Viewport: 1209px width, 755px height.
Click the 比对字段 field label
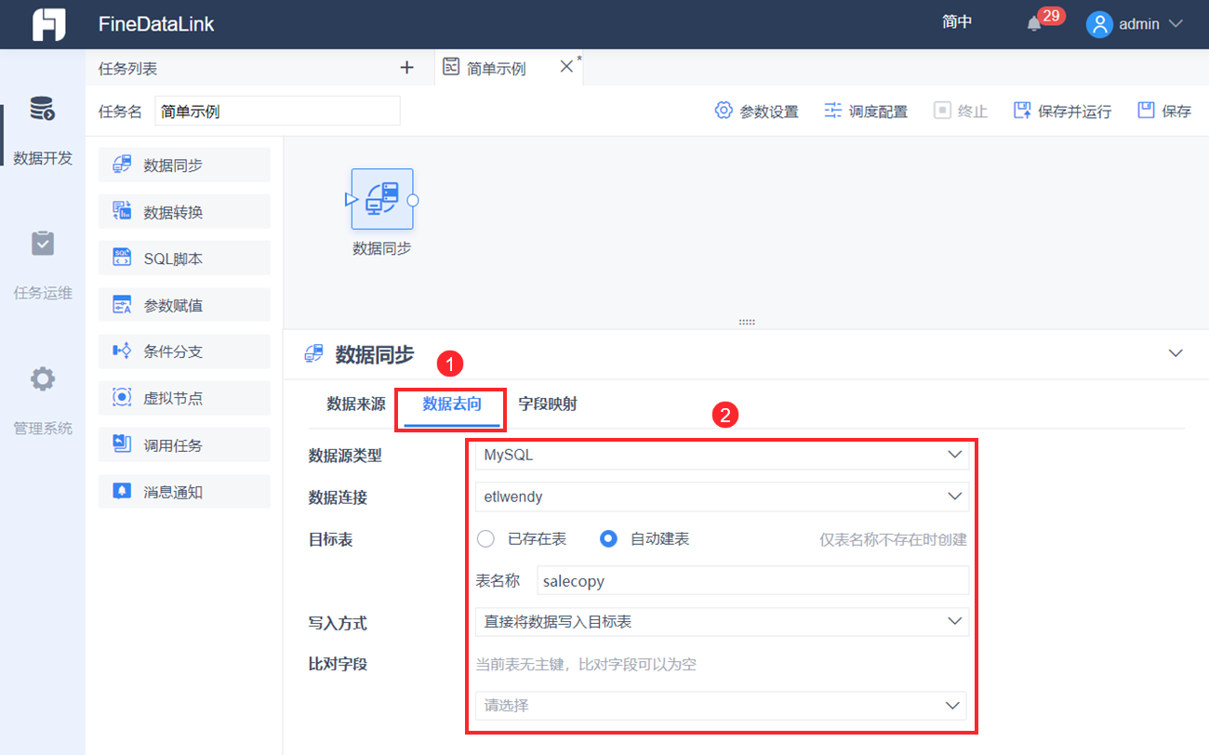click(x=338, y=664)
